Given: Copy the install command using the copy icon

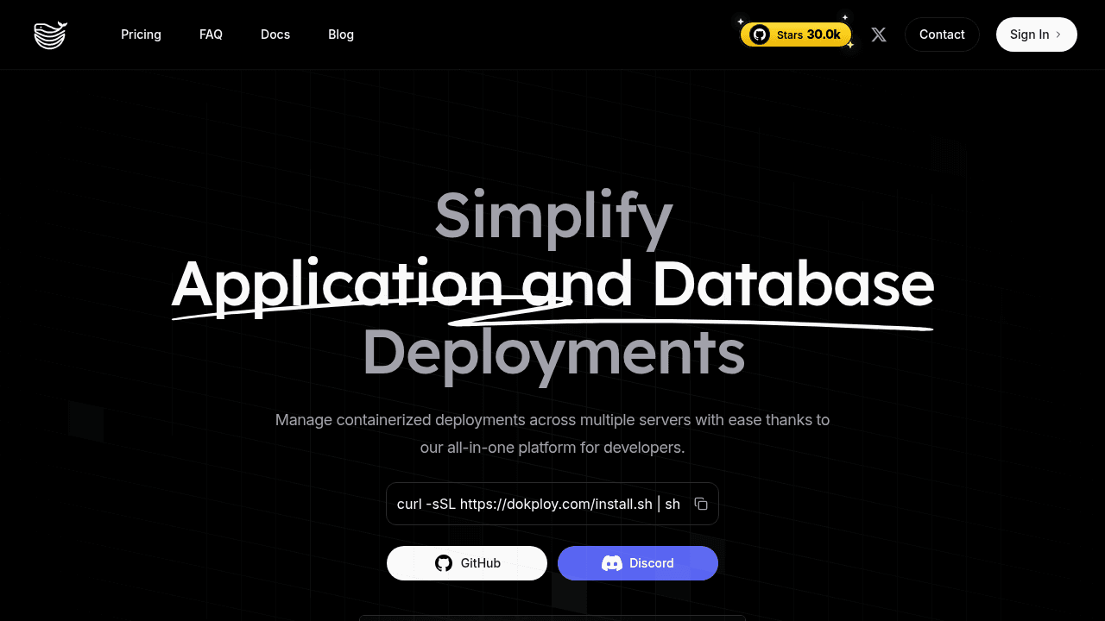Looking at the screenshot, I should click(x=701, y=504).
